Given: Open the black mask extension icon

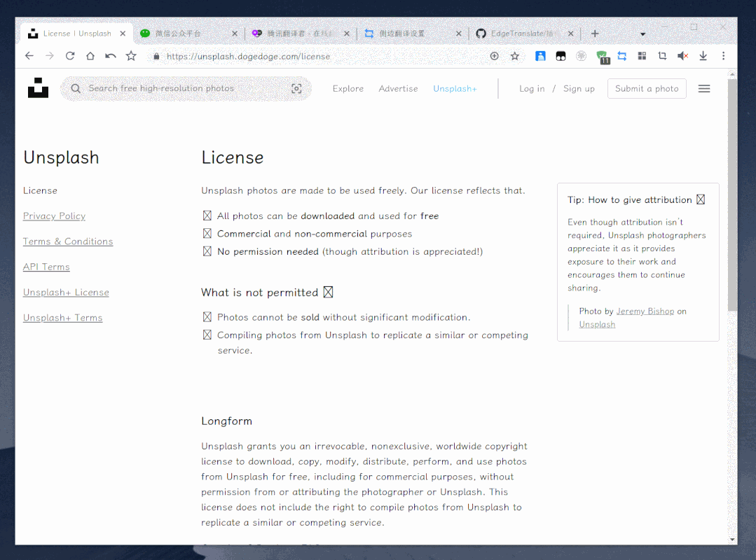Looking at the screenshot, I should [561, 56].
